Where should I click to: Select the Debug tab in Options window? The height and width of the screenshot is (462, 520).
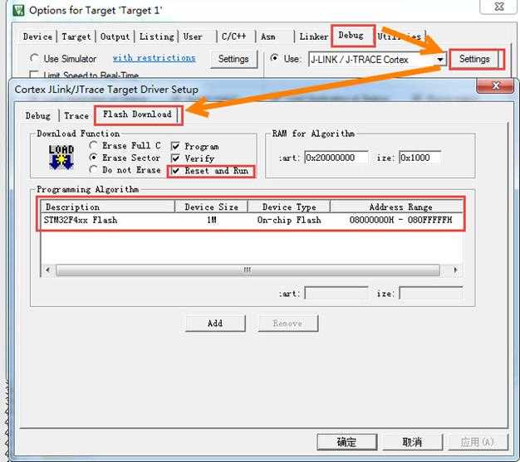click(351, 36)
